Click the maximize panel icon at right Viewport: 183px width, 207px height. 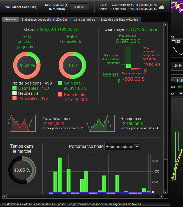click(x=174, y=42)
